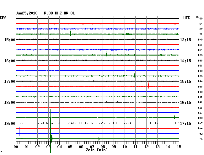Image resolution: width=204 pixels, height=155 pixels.
Task: Click the red spike near minute 10
Action: point(123,64)
